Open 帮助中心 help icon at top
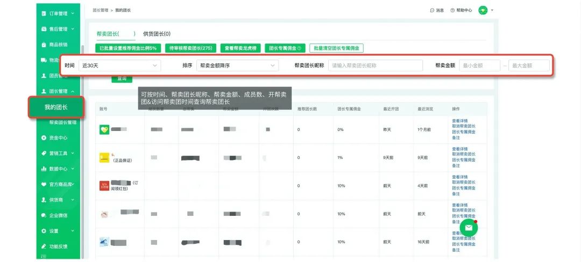The image size is (581, 262). tap(452, 10)
